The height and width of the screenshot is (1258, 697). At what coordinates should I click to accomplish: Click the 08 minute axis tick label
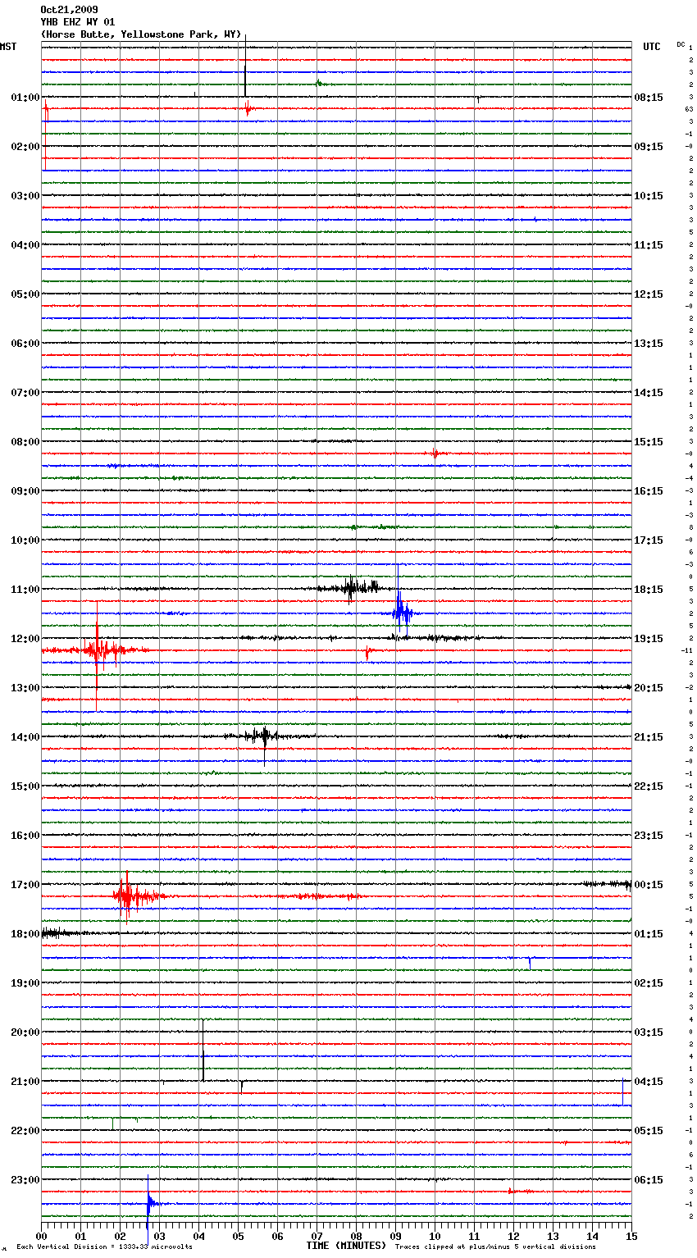[x=356, y=1236]
